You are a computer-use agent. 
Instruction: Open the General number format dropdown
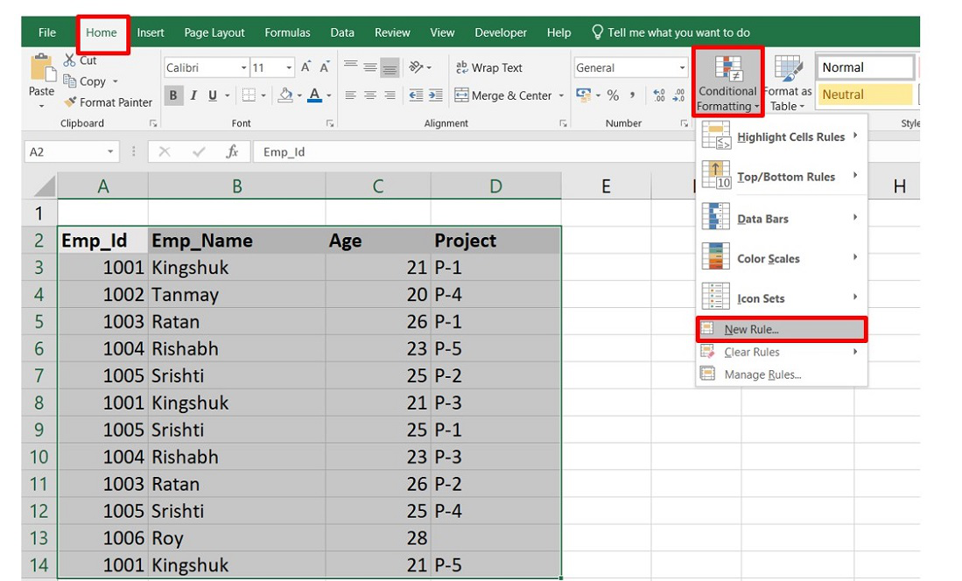click(x=682, y=67)
